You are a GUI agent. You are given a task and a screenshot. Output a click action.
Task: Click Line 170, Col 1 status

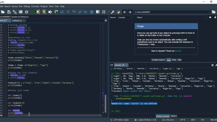[168, 120]
